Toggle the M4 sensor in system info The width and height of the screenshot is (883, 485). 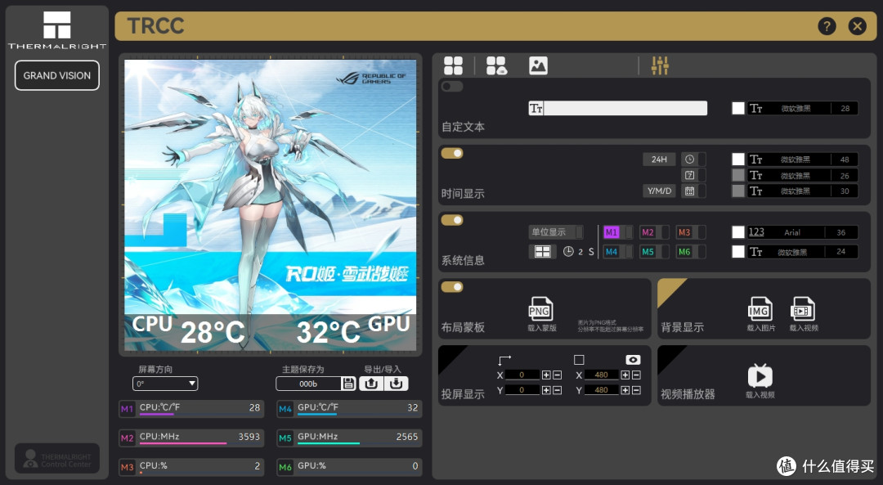618,252
